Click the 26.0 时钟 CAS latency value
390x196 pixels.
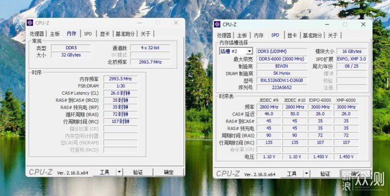click(120, 93)
